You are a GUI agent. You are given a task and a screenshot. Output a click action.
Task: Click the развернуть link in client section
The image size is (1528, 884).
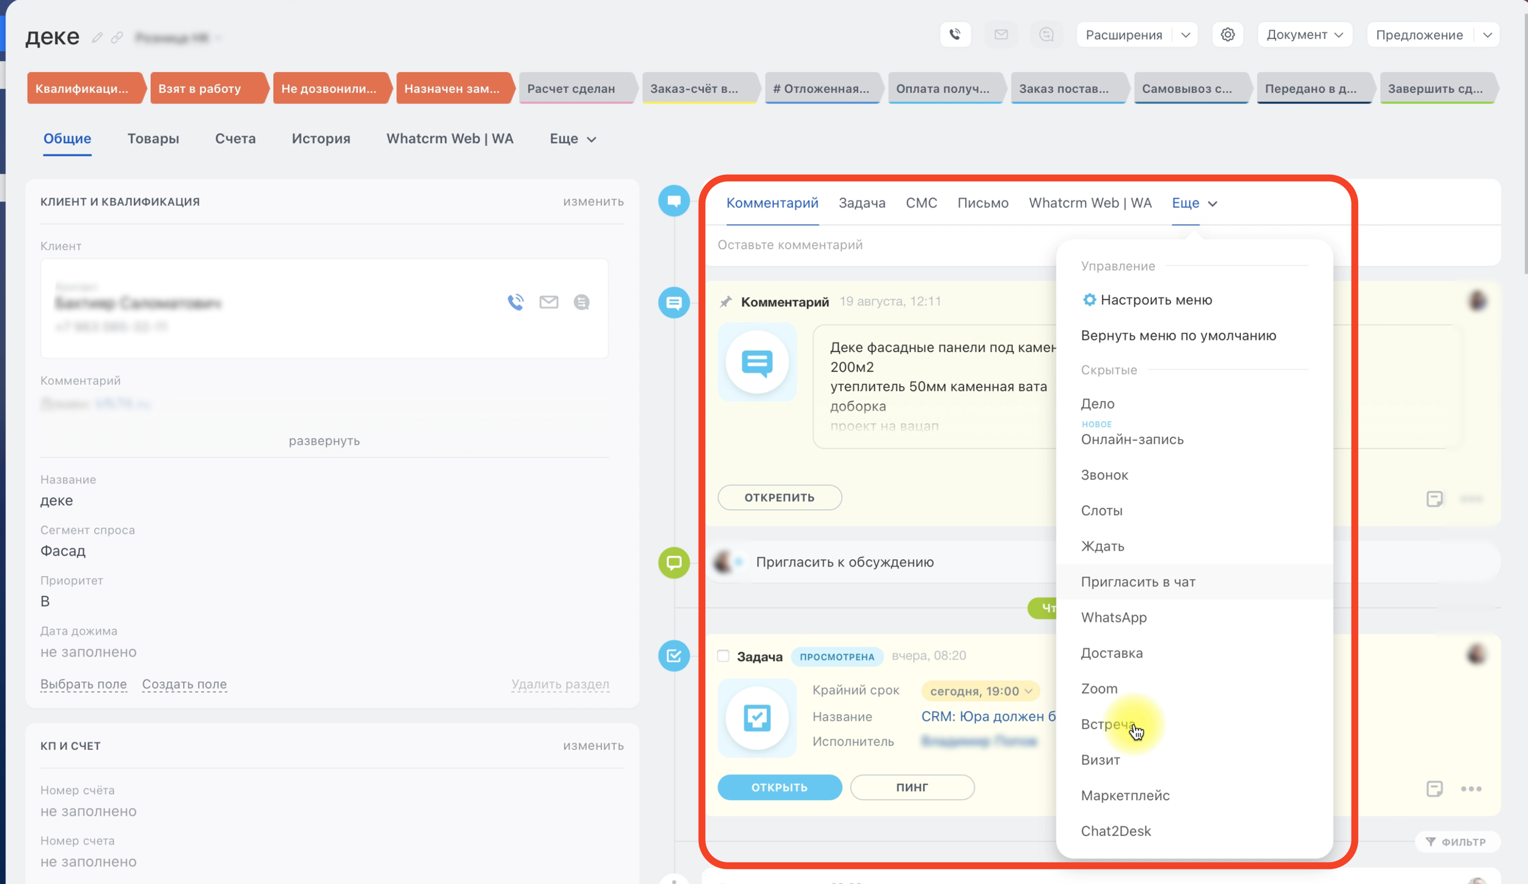[x=324, y=440]
